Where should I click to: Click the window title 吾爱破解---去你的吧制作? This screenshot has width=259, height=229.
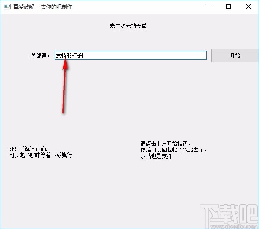pyautogui.click(x=43, y=7)
